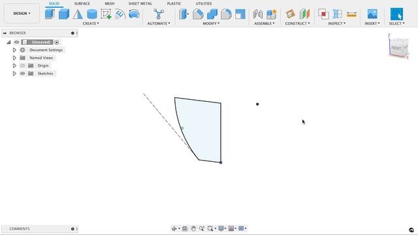Collapse the Browser panel with the arrows
The width and height of the screenshot is (418, 235).
click(x=5, y=33)
